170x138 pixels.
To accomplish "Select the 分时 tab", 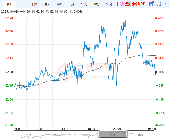I will 9,4.
